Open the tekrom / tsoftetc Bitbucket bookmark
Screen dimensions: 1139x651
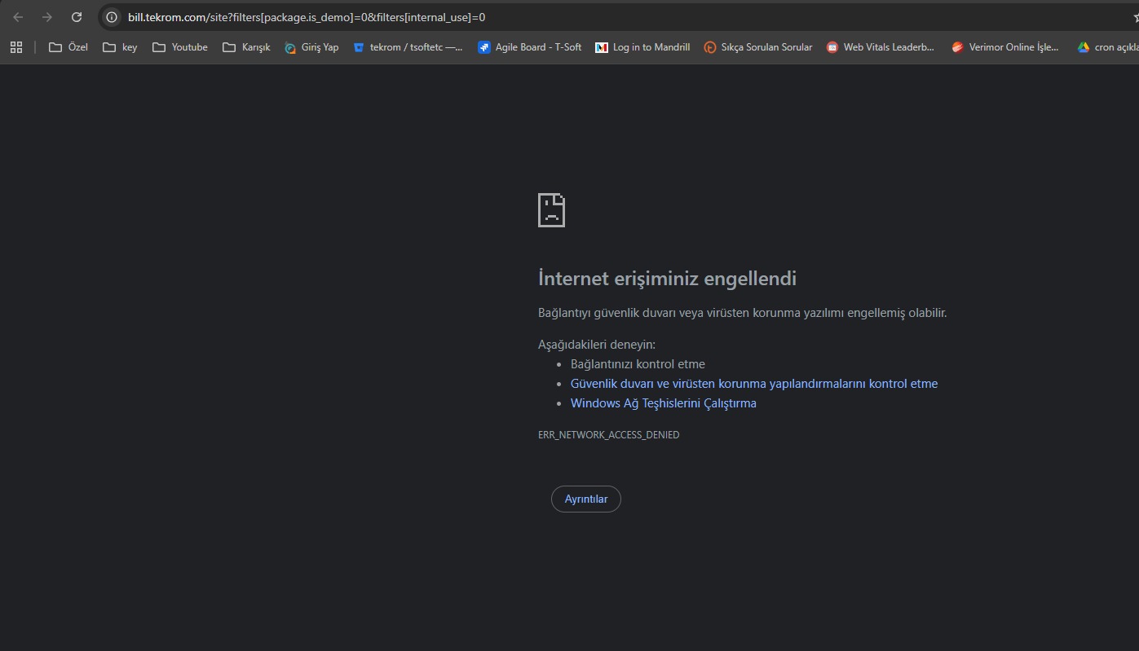coord(408,47)
